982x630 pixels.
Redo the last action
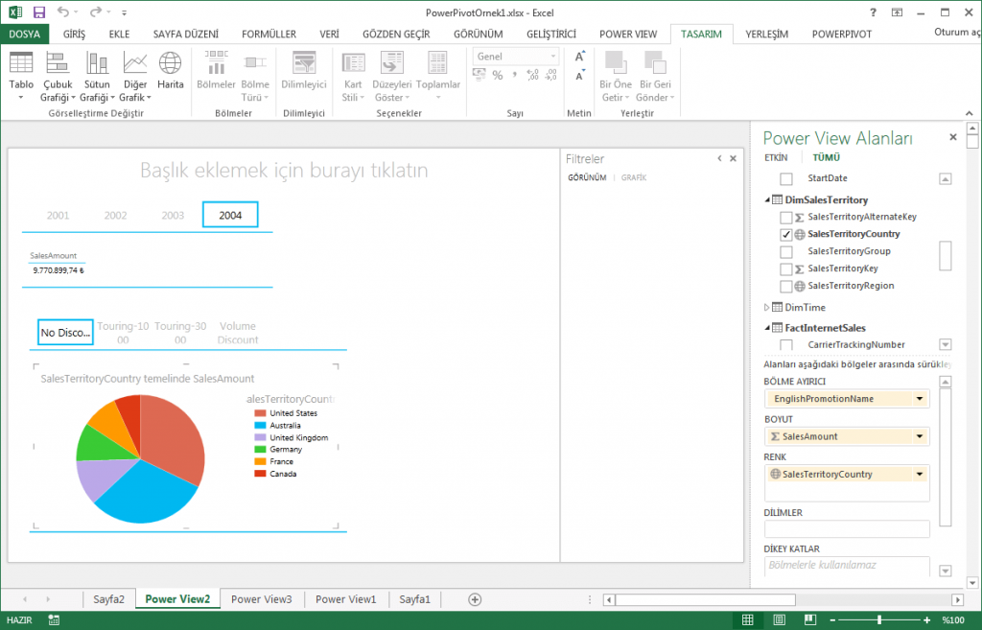[x=95, y=12]
